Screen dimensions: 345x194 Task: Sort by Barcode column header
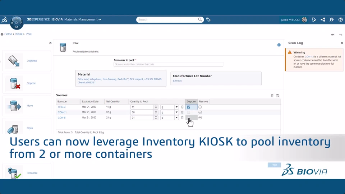click(x=68, y=102)
